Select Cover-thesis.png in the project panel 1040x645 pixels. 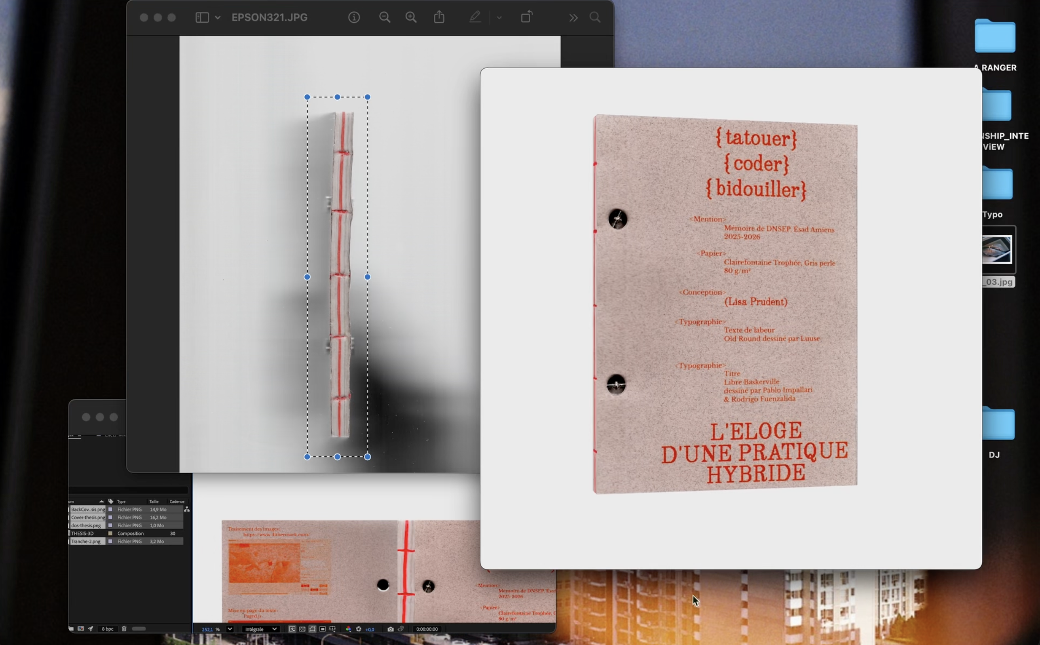point(88,517)
